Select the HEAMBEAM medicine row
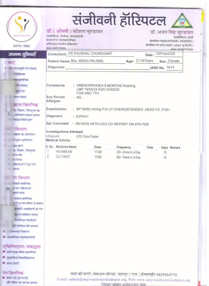The width and height of the screenshot is (209, 286). 64,152
